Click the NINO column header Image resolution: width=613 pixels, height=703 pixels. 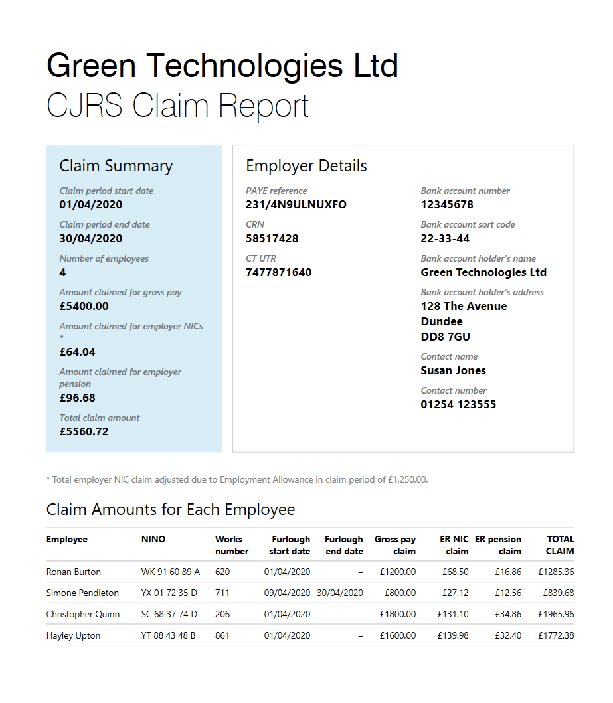(153, 539)
